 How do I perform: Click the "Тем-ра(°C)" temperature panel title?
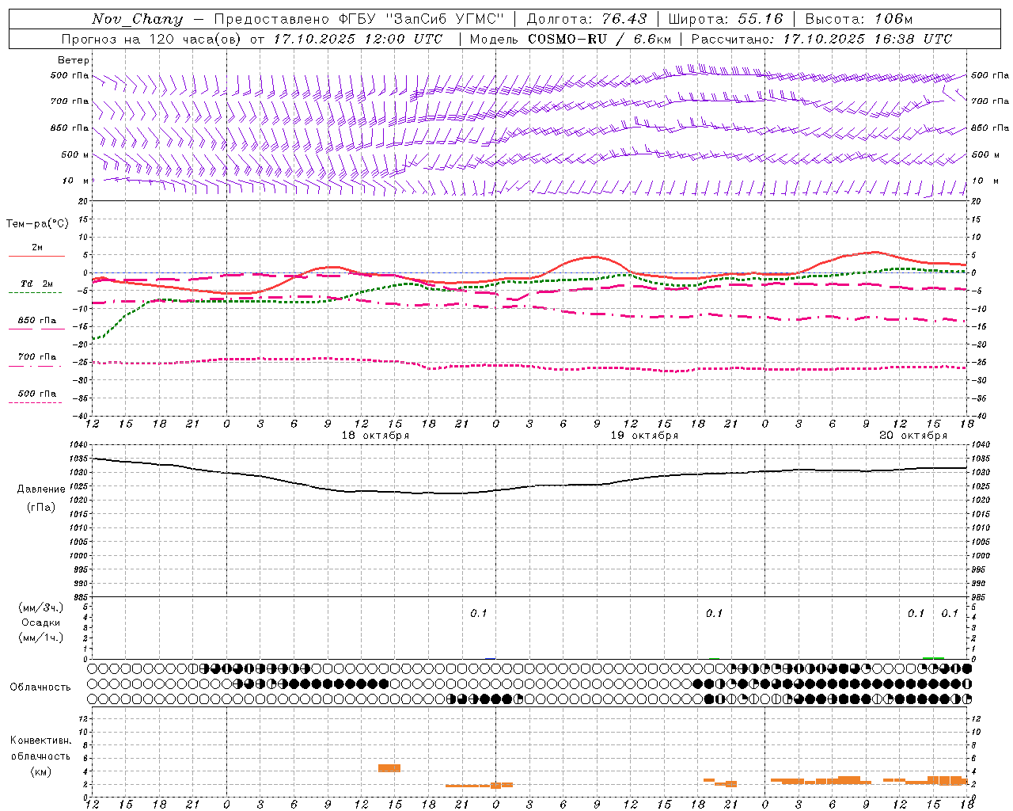point(37,224)
